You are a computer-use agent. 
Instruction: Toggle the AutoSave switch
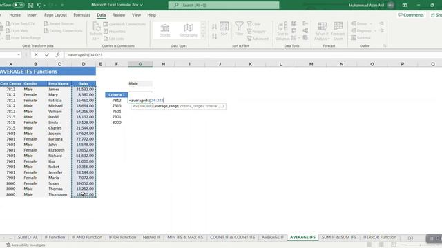click(x=19, y=5)
